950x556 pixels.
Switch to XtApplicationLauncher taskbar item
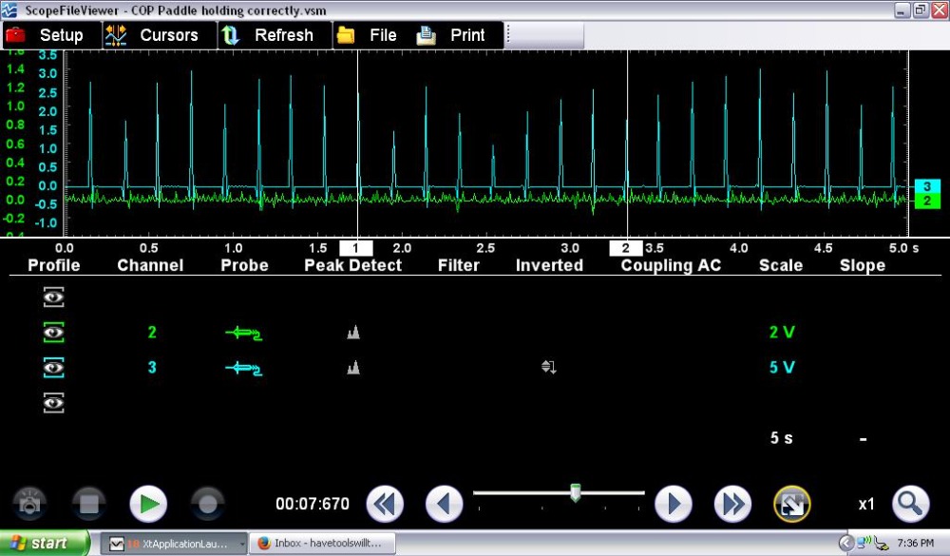pyautogui.click(x=173, y=544)
